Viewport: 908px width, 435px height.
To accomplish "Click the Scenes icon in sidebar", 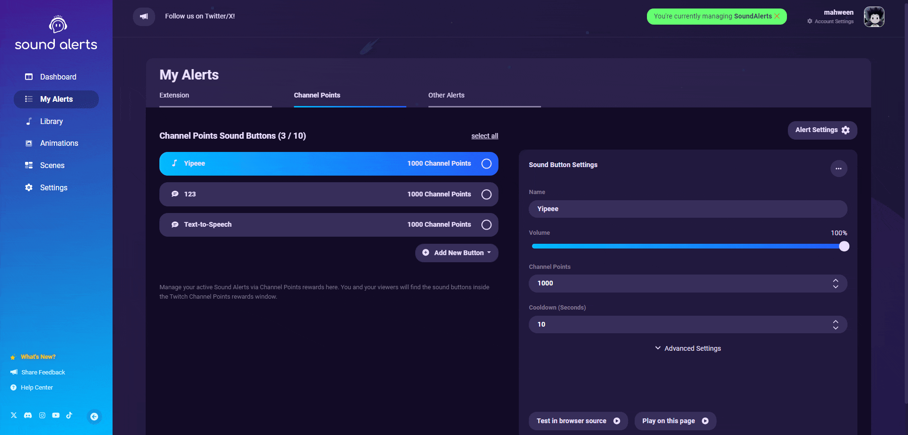I will pyautogui.click(x=29, y=165).
